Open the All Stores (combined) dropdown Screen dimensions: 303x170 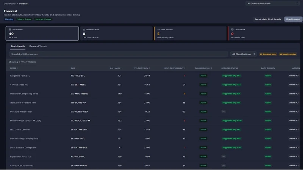(272, 3)
